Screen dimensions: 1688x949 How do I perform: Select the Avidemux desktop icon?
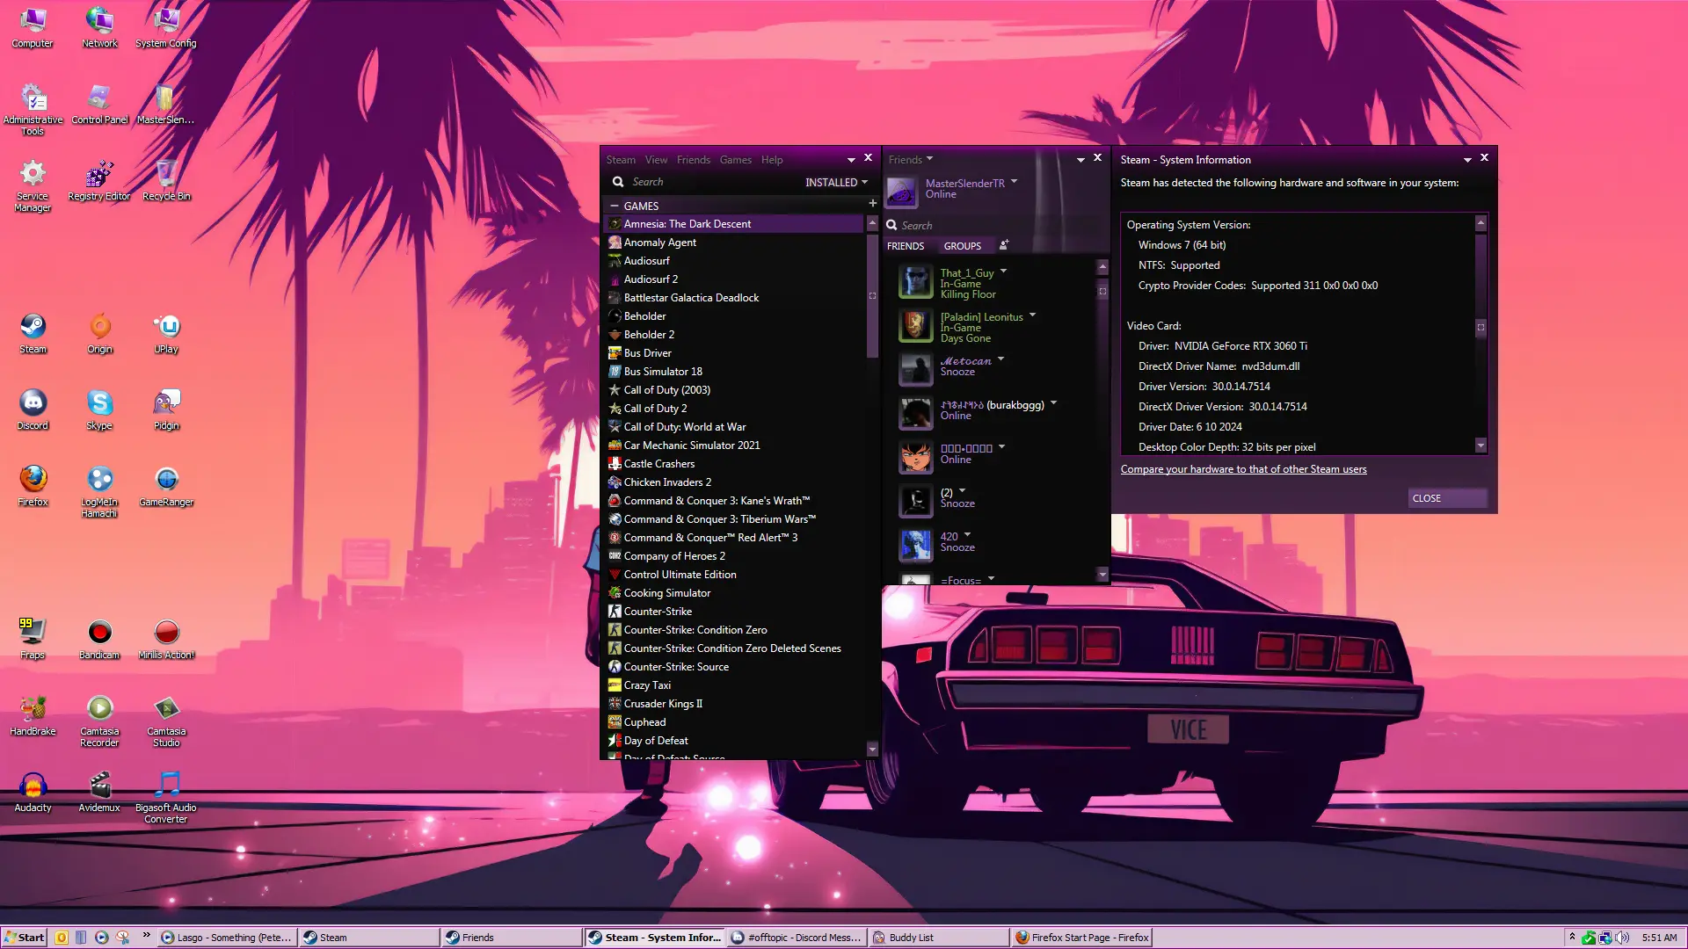[99, 792]
